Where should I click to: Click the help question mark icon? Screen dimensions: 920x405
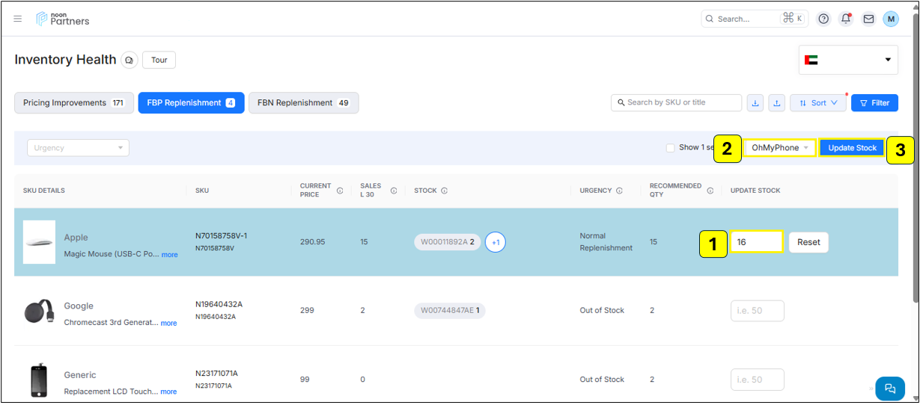tap(823, 19)
